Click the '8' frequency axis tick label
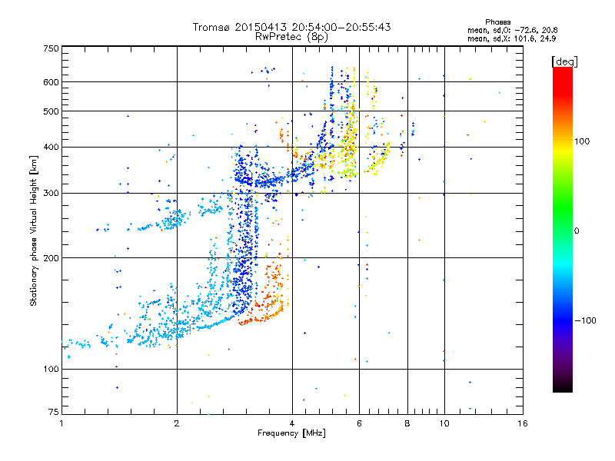The image size is (615, 461). pos(407,423)
